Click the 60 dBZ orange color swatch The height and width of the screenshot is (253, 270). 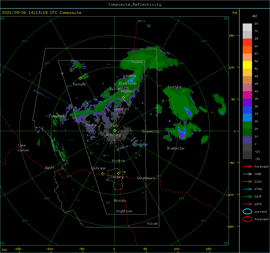tap(247, 50)
